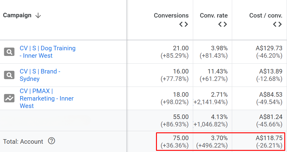Open the PMAX Remarketing - Inner West campaign
The image size is (287, 152).
(46, 98)
